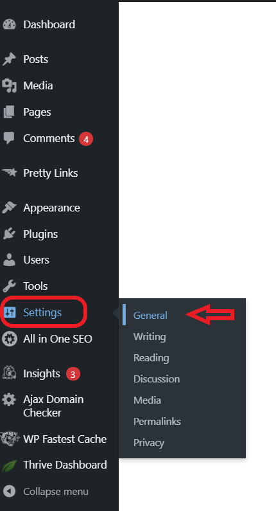276x511 pixels.
Task: Click the red 4 badge next to Comments
Action: 86,139
